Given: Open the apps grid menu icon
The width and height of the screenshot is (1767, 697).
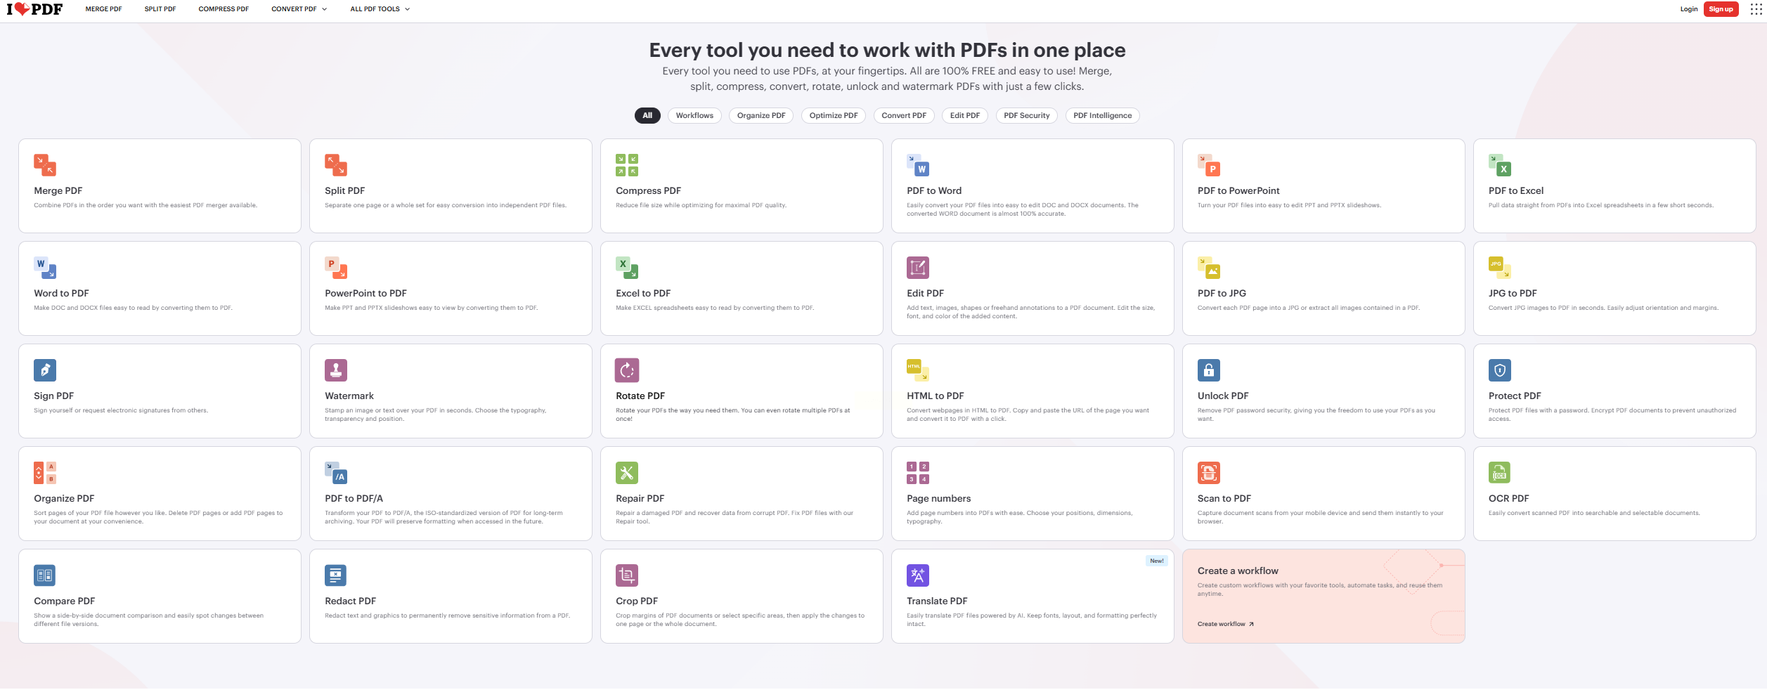Looking at the screenshot, I should 1756,9.
